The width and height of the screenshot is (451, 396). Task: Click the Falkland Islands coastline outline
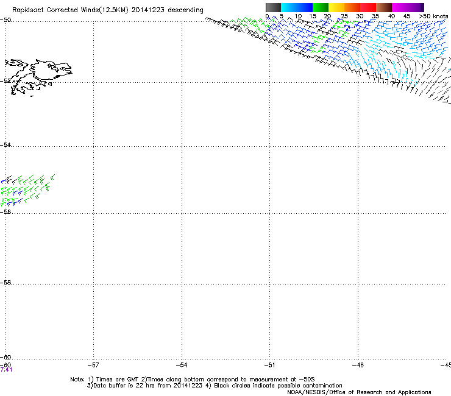38,77
